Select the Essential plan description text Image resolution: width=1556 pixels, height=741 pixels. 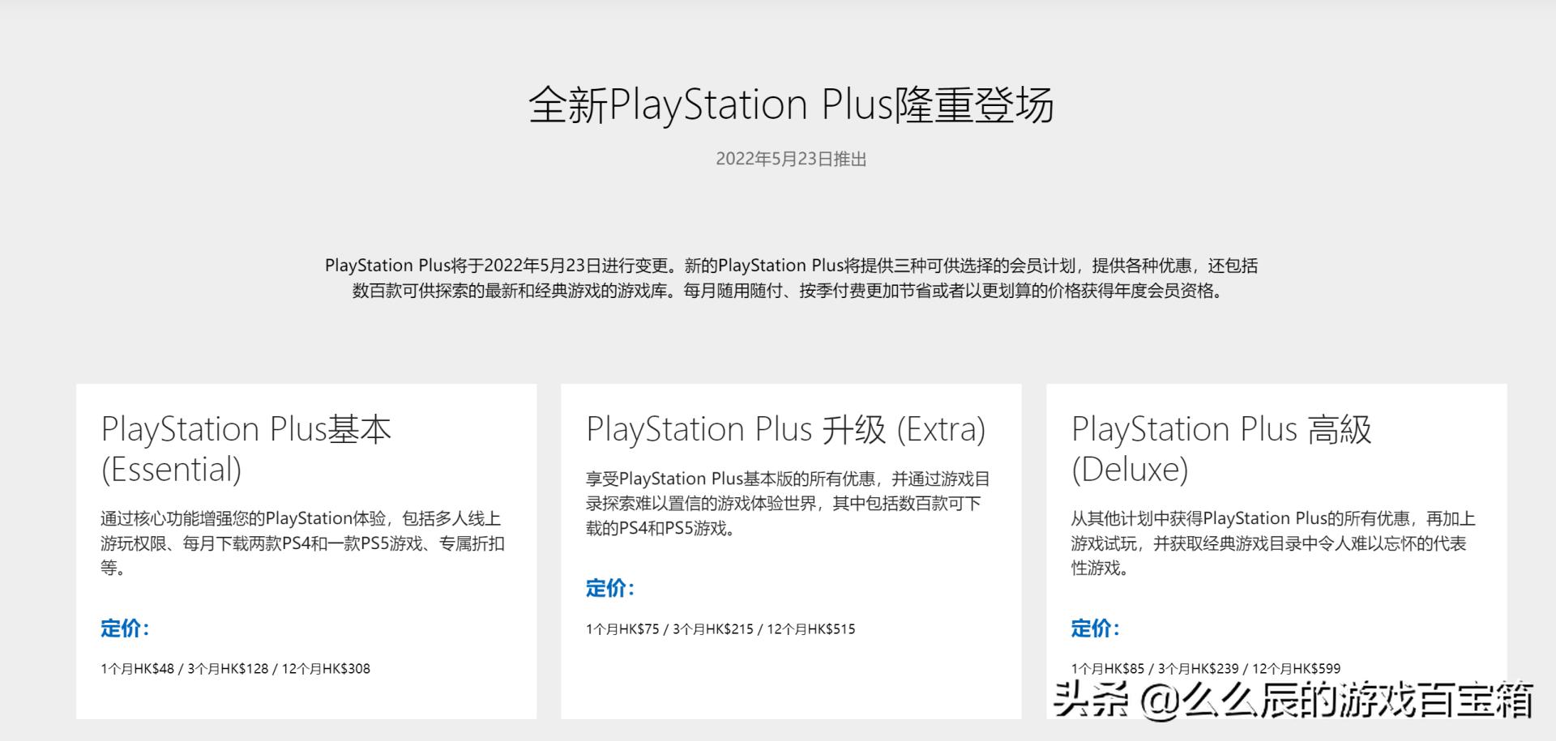point(302,543)
